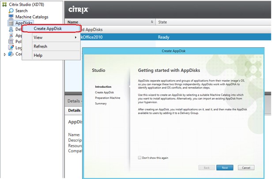Switch to the Details tab
The width and height of the screenshot is (272, 179).
(74, 110)
